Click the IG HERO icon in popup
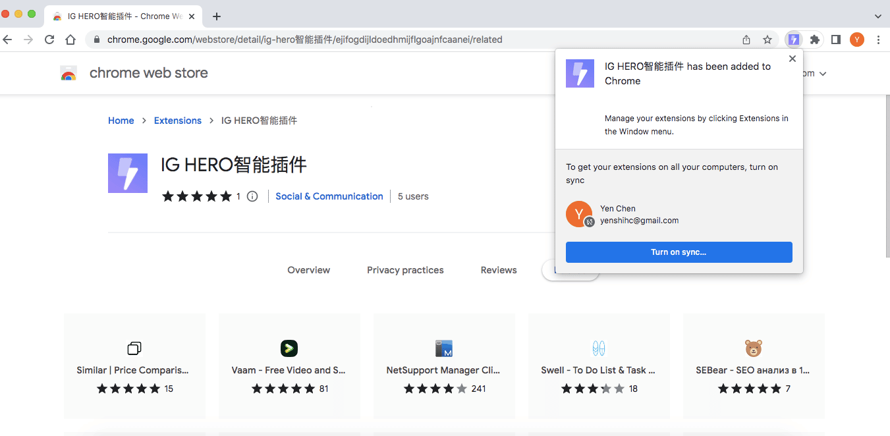This screenshot has height=436, width=890. click(580, 73)
